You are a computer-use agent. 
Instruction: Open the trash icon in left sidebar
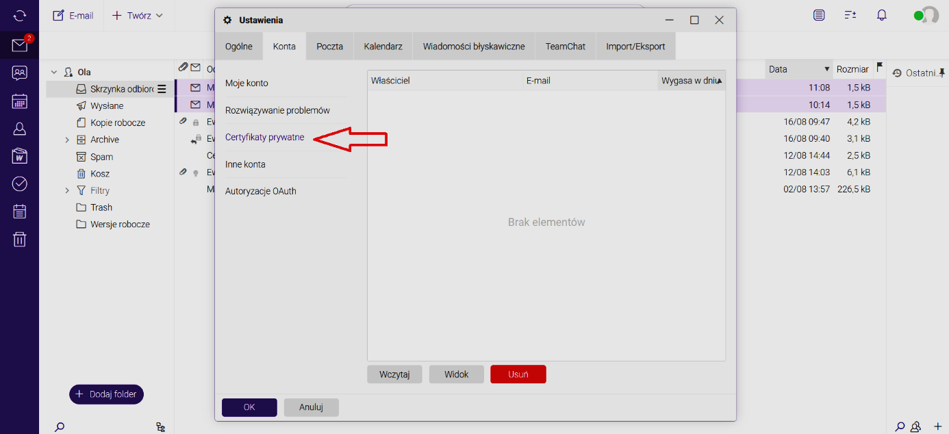20,239
